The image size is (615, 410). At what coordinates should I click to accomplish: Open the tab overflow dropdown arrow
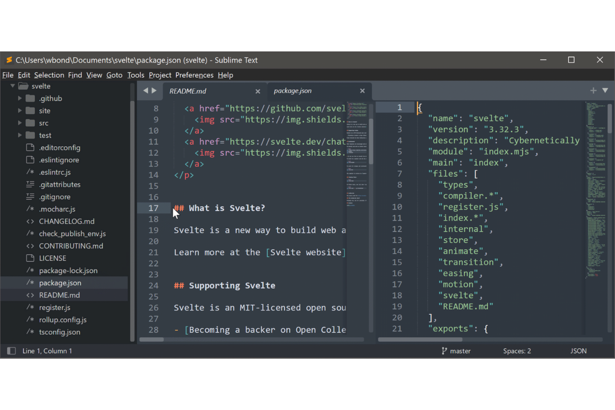605,90
